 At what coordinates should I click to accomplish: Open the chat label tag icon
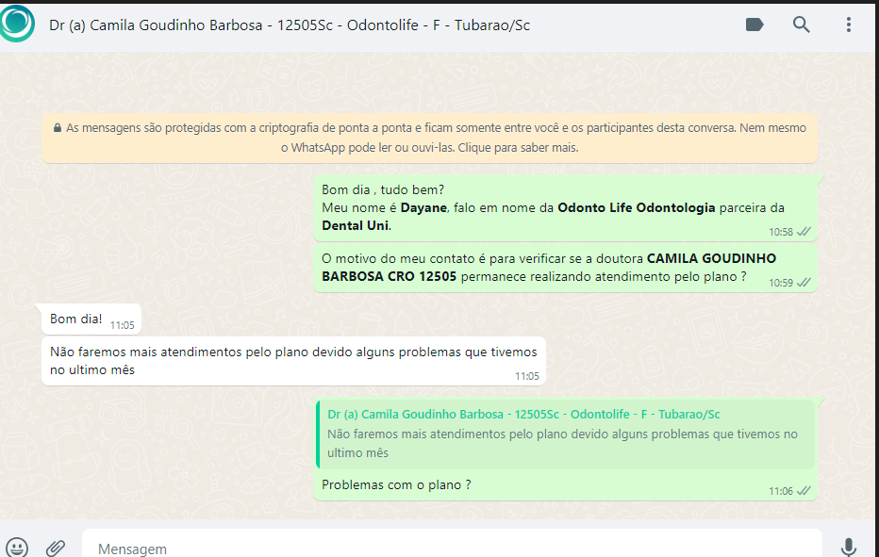pos(755,25)
